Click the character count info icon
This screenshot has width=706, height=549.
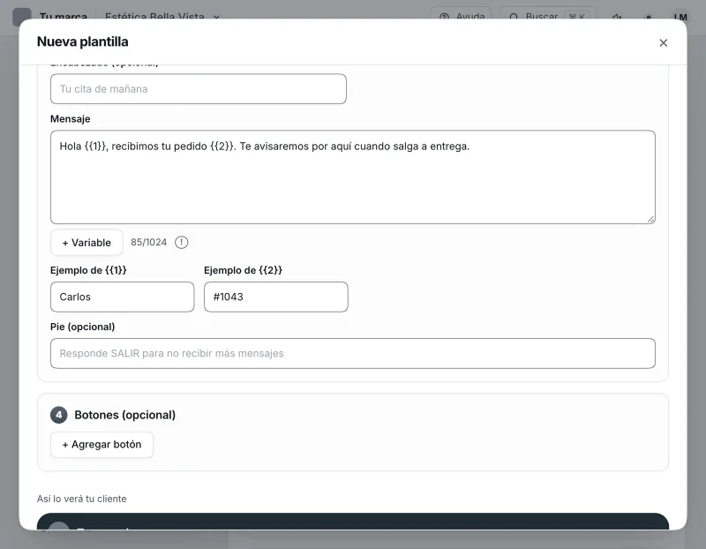(182, 243)
